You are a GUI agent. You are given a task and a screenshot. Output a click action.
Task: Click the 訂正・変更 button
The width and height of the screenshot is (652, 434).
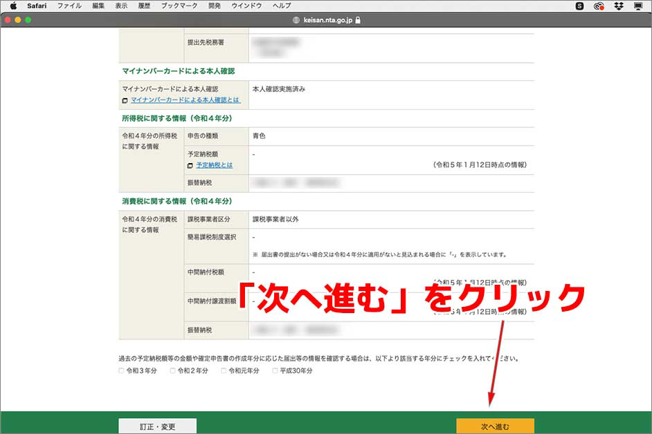click(157, 426)
